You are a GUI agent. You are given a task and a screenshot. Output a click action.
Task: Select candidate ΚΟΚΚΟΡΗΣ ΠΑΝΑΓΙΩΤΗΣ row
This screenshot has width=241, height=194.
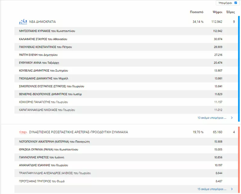pyautogui.click(x=126, y=102)
